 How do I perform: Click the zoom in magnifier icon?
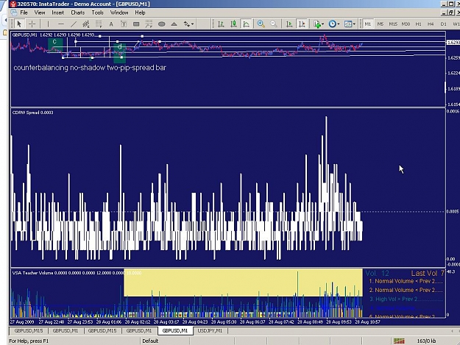pyautogui.click(x=261, y=24)
